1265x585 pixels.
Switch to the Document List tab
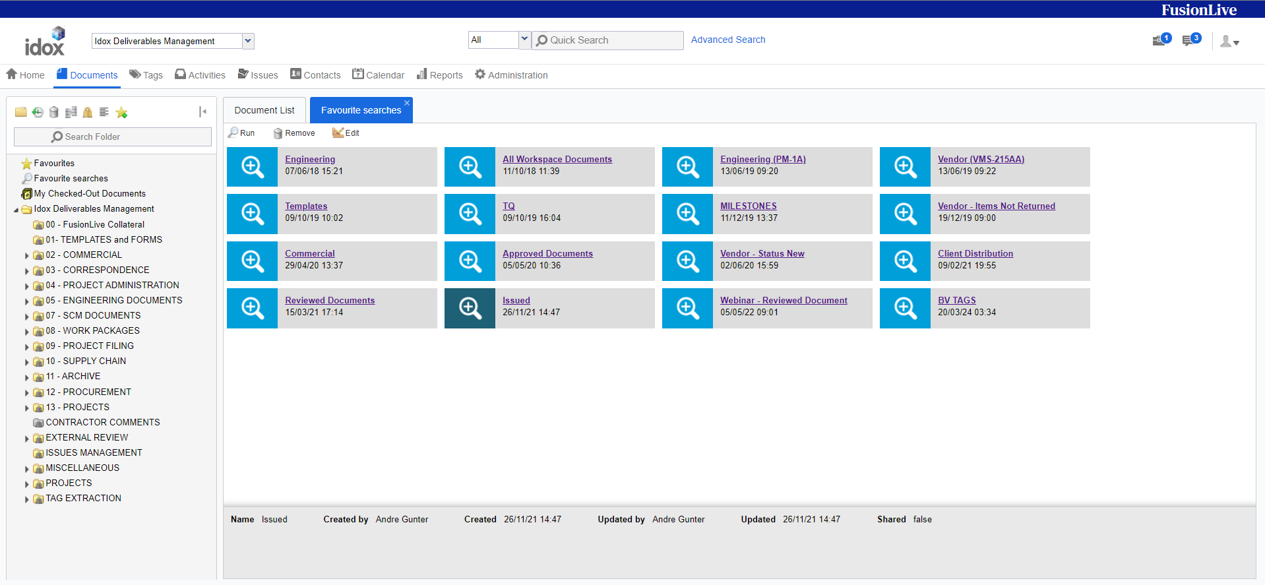pyautogui.click(x=264, y=110)
